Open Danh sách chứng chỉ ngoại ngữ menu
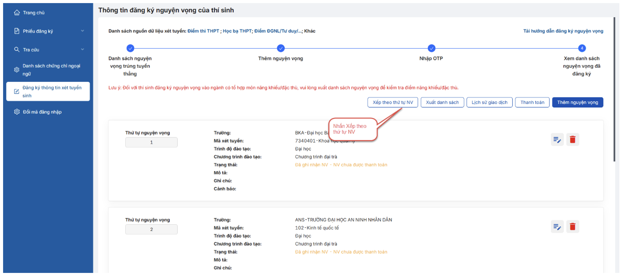 (51, 70)
